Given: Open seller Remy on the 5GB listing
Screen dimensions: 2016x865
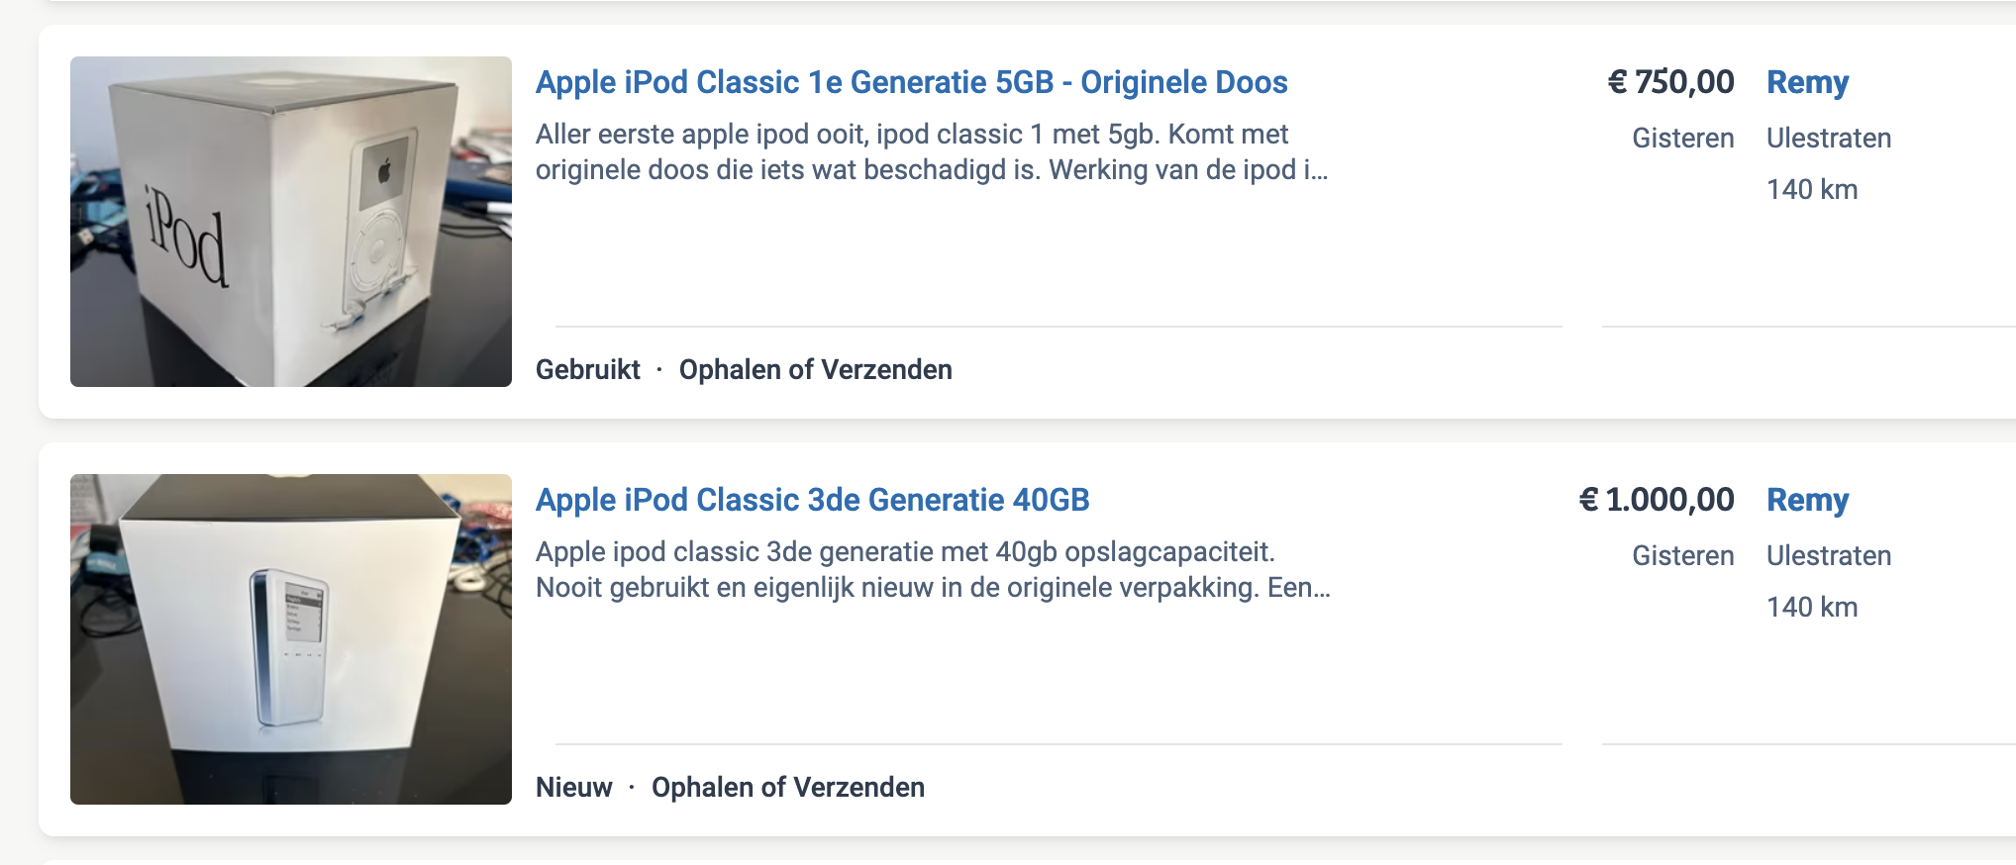Looking at the screenshot, I should coord(1808,82).
